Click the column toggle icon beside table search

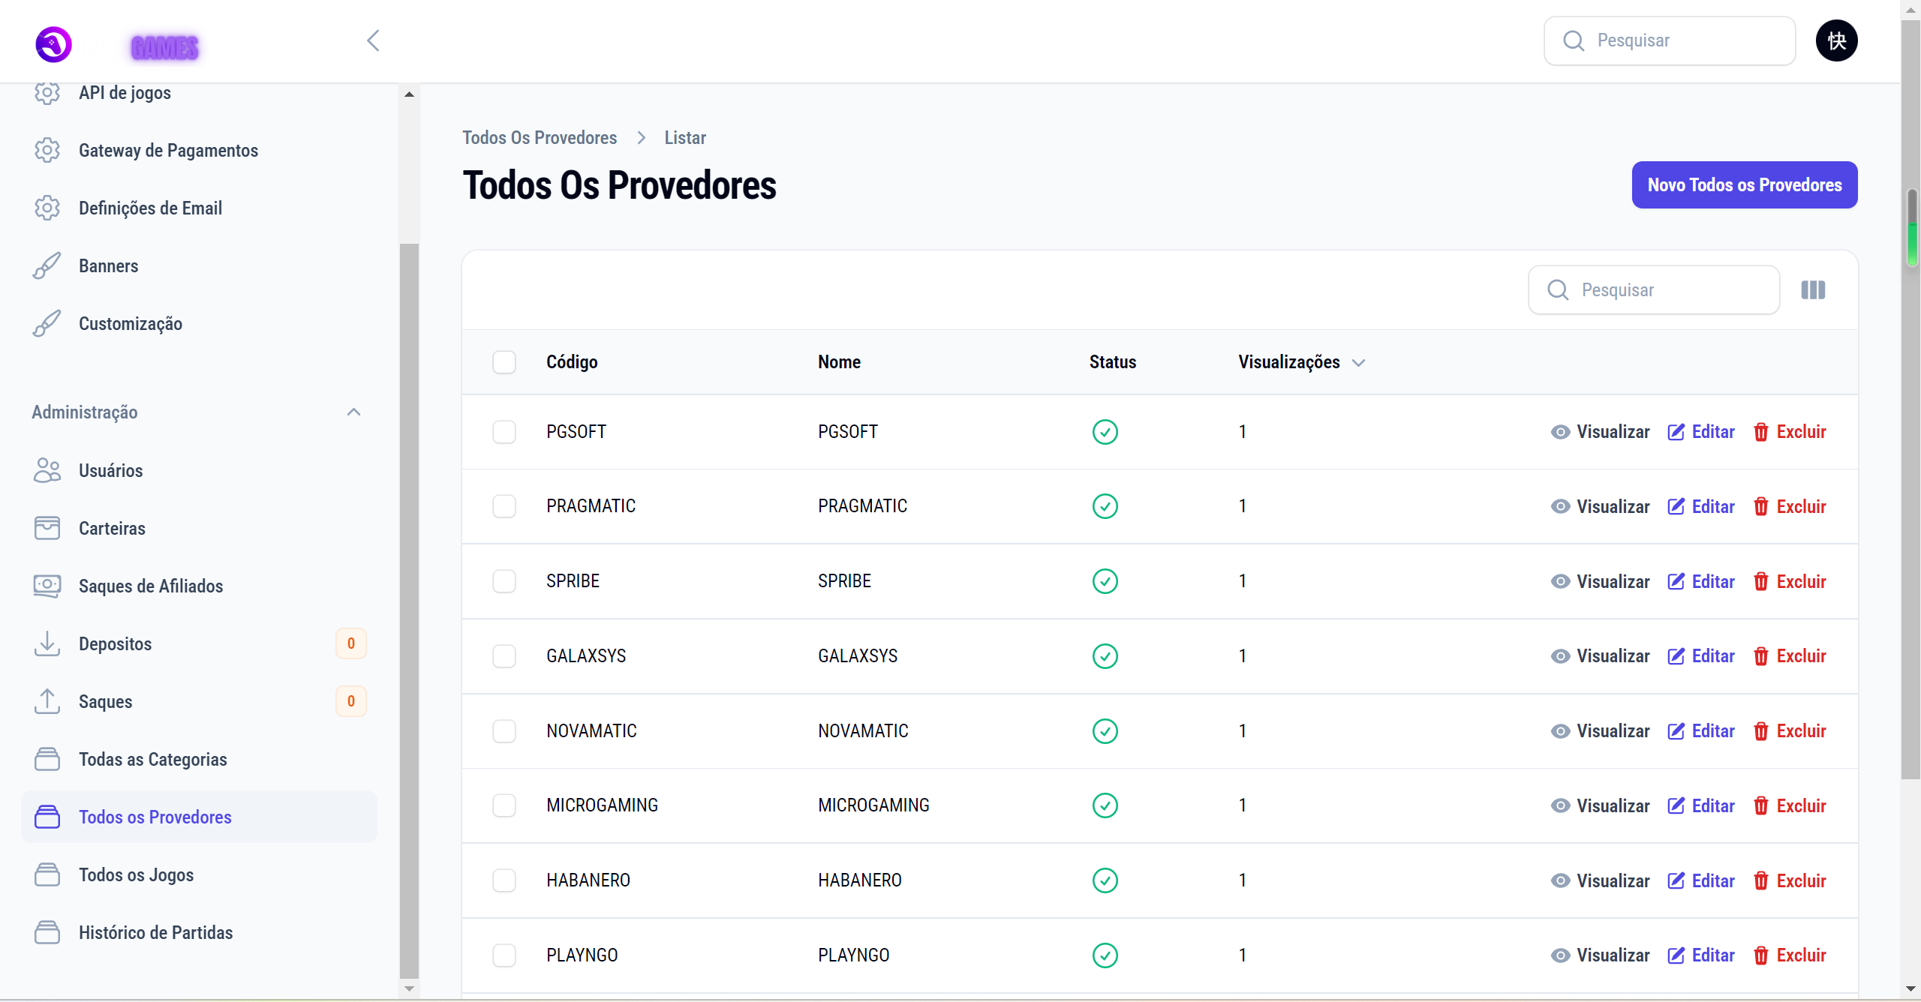(1813, 290)
